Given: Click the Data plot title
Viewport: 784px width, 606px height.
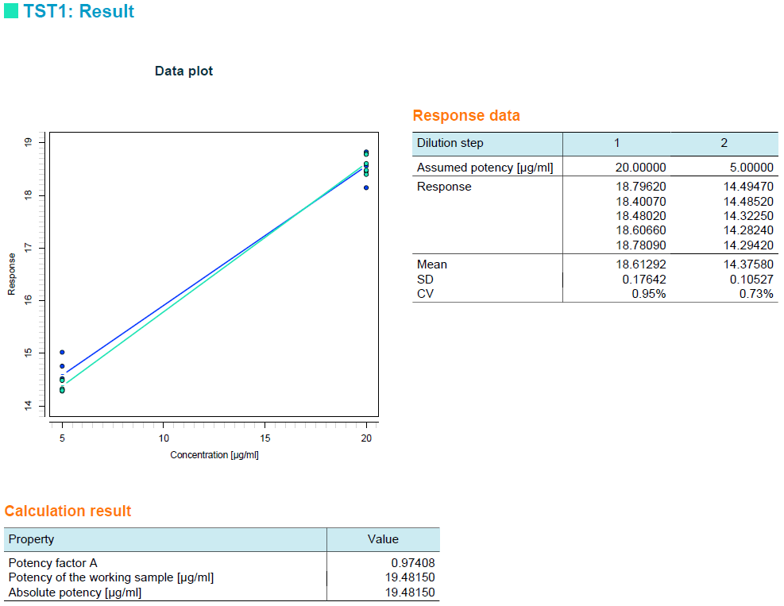Looking at the screenshot, I should [183, 71].
